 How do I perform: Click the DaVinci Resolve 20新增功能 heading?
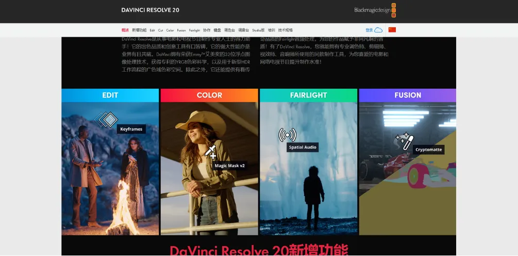coord(259,250)
